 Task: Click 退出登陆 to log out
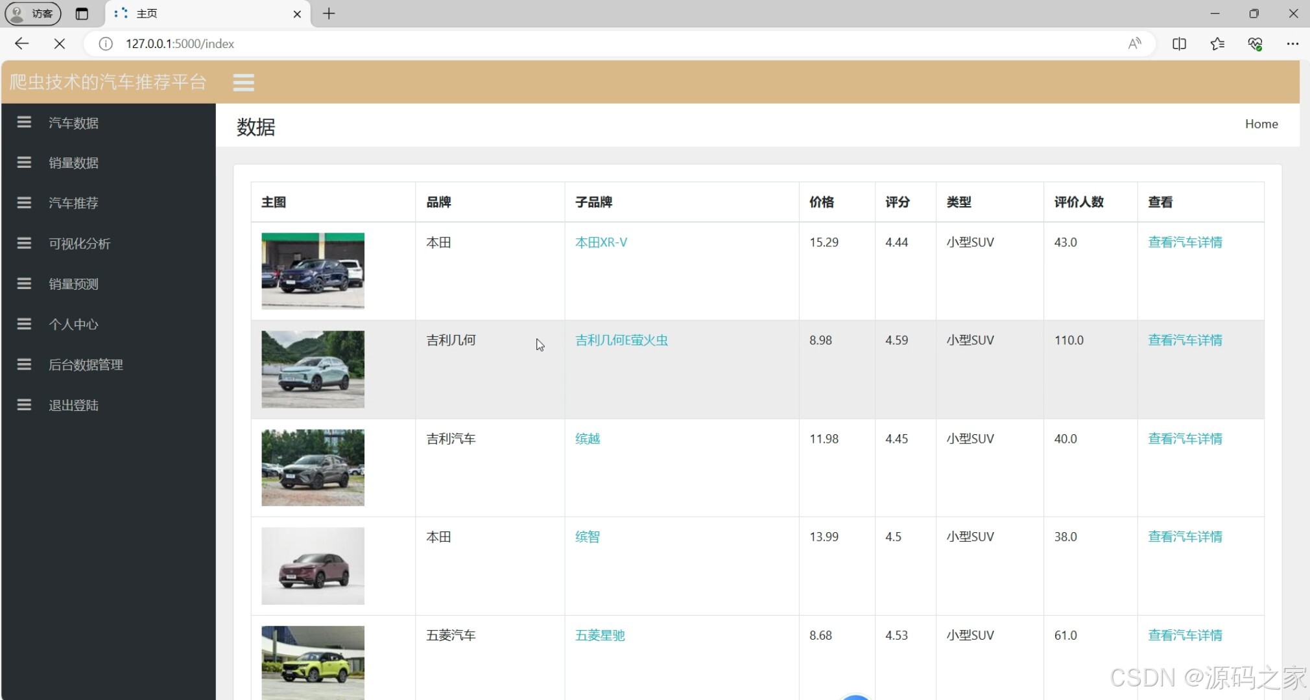click(x=73, y=405)
